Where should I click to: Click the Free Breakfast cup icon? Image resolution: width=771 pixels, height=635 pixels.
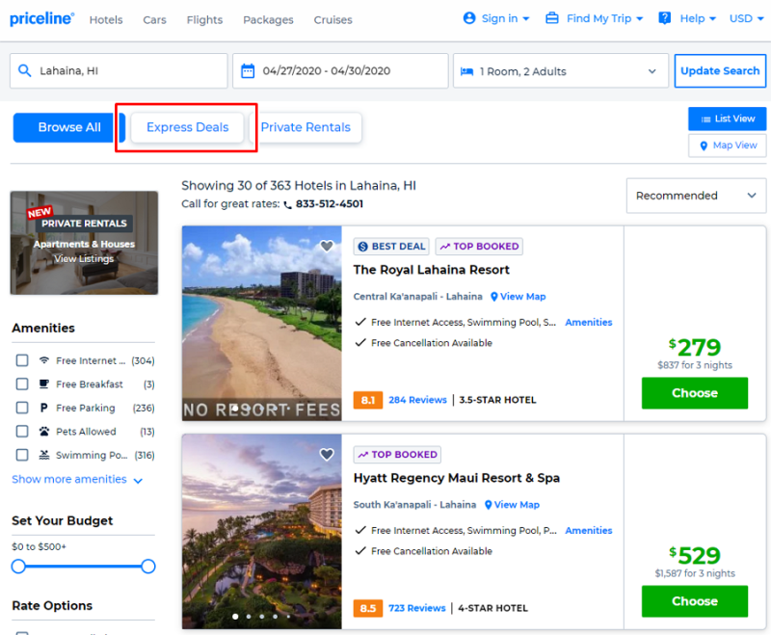pyautogui.click(x=44, y=384)
